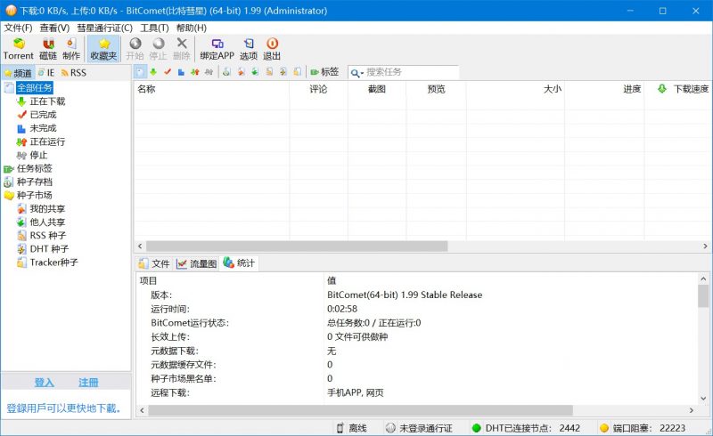The image size is (713, 436).
Task: Switch to the RSS sidebar tab
Action: coord(73,73)
